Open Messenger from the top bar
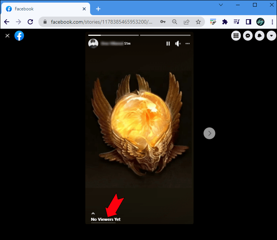The height and width of the screenshot is (240, 277). pyautogui.click(x=248, y=36)
